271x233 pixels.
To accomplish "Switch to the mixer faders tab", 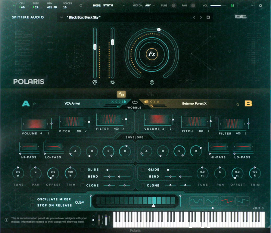I will tap(136, 94).
